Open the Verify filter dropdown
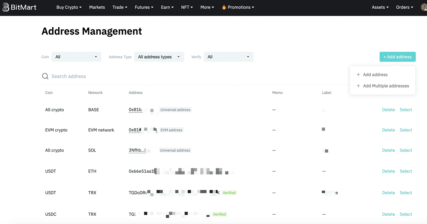Viewport: 427px width, 224px height. coord(228,57)
